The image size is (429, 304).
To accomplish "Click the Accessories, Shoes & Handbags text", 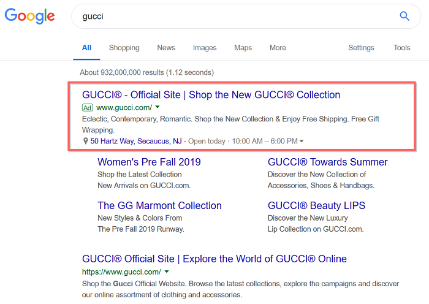I will (321, 186).
